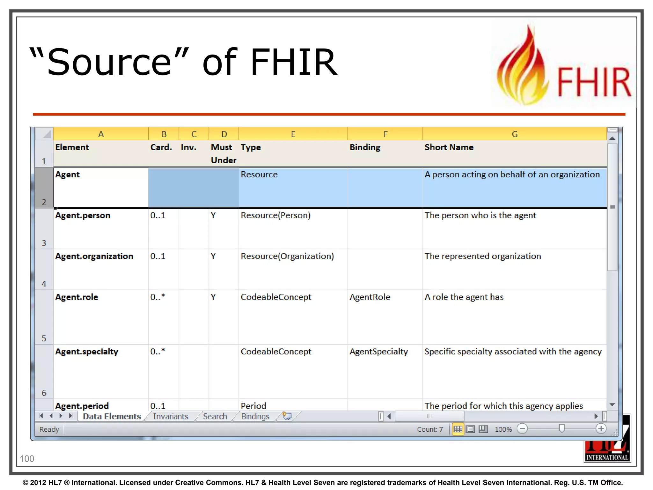Click the 'Element' header cell
The height and width of the screenshot is (490, 653).
tap(101, 153)
